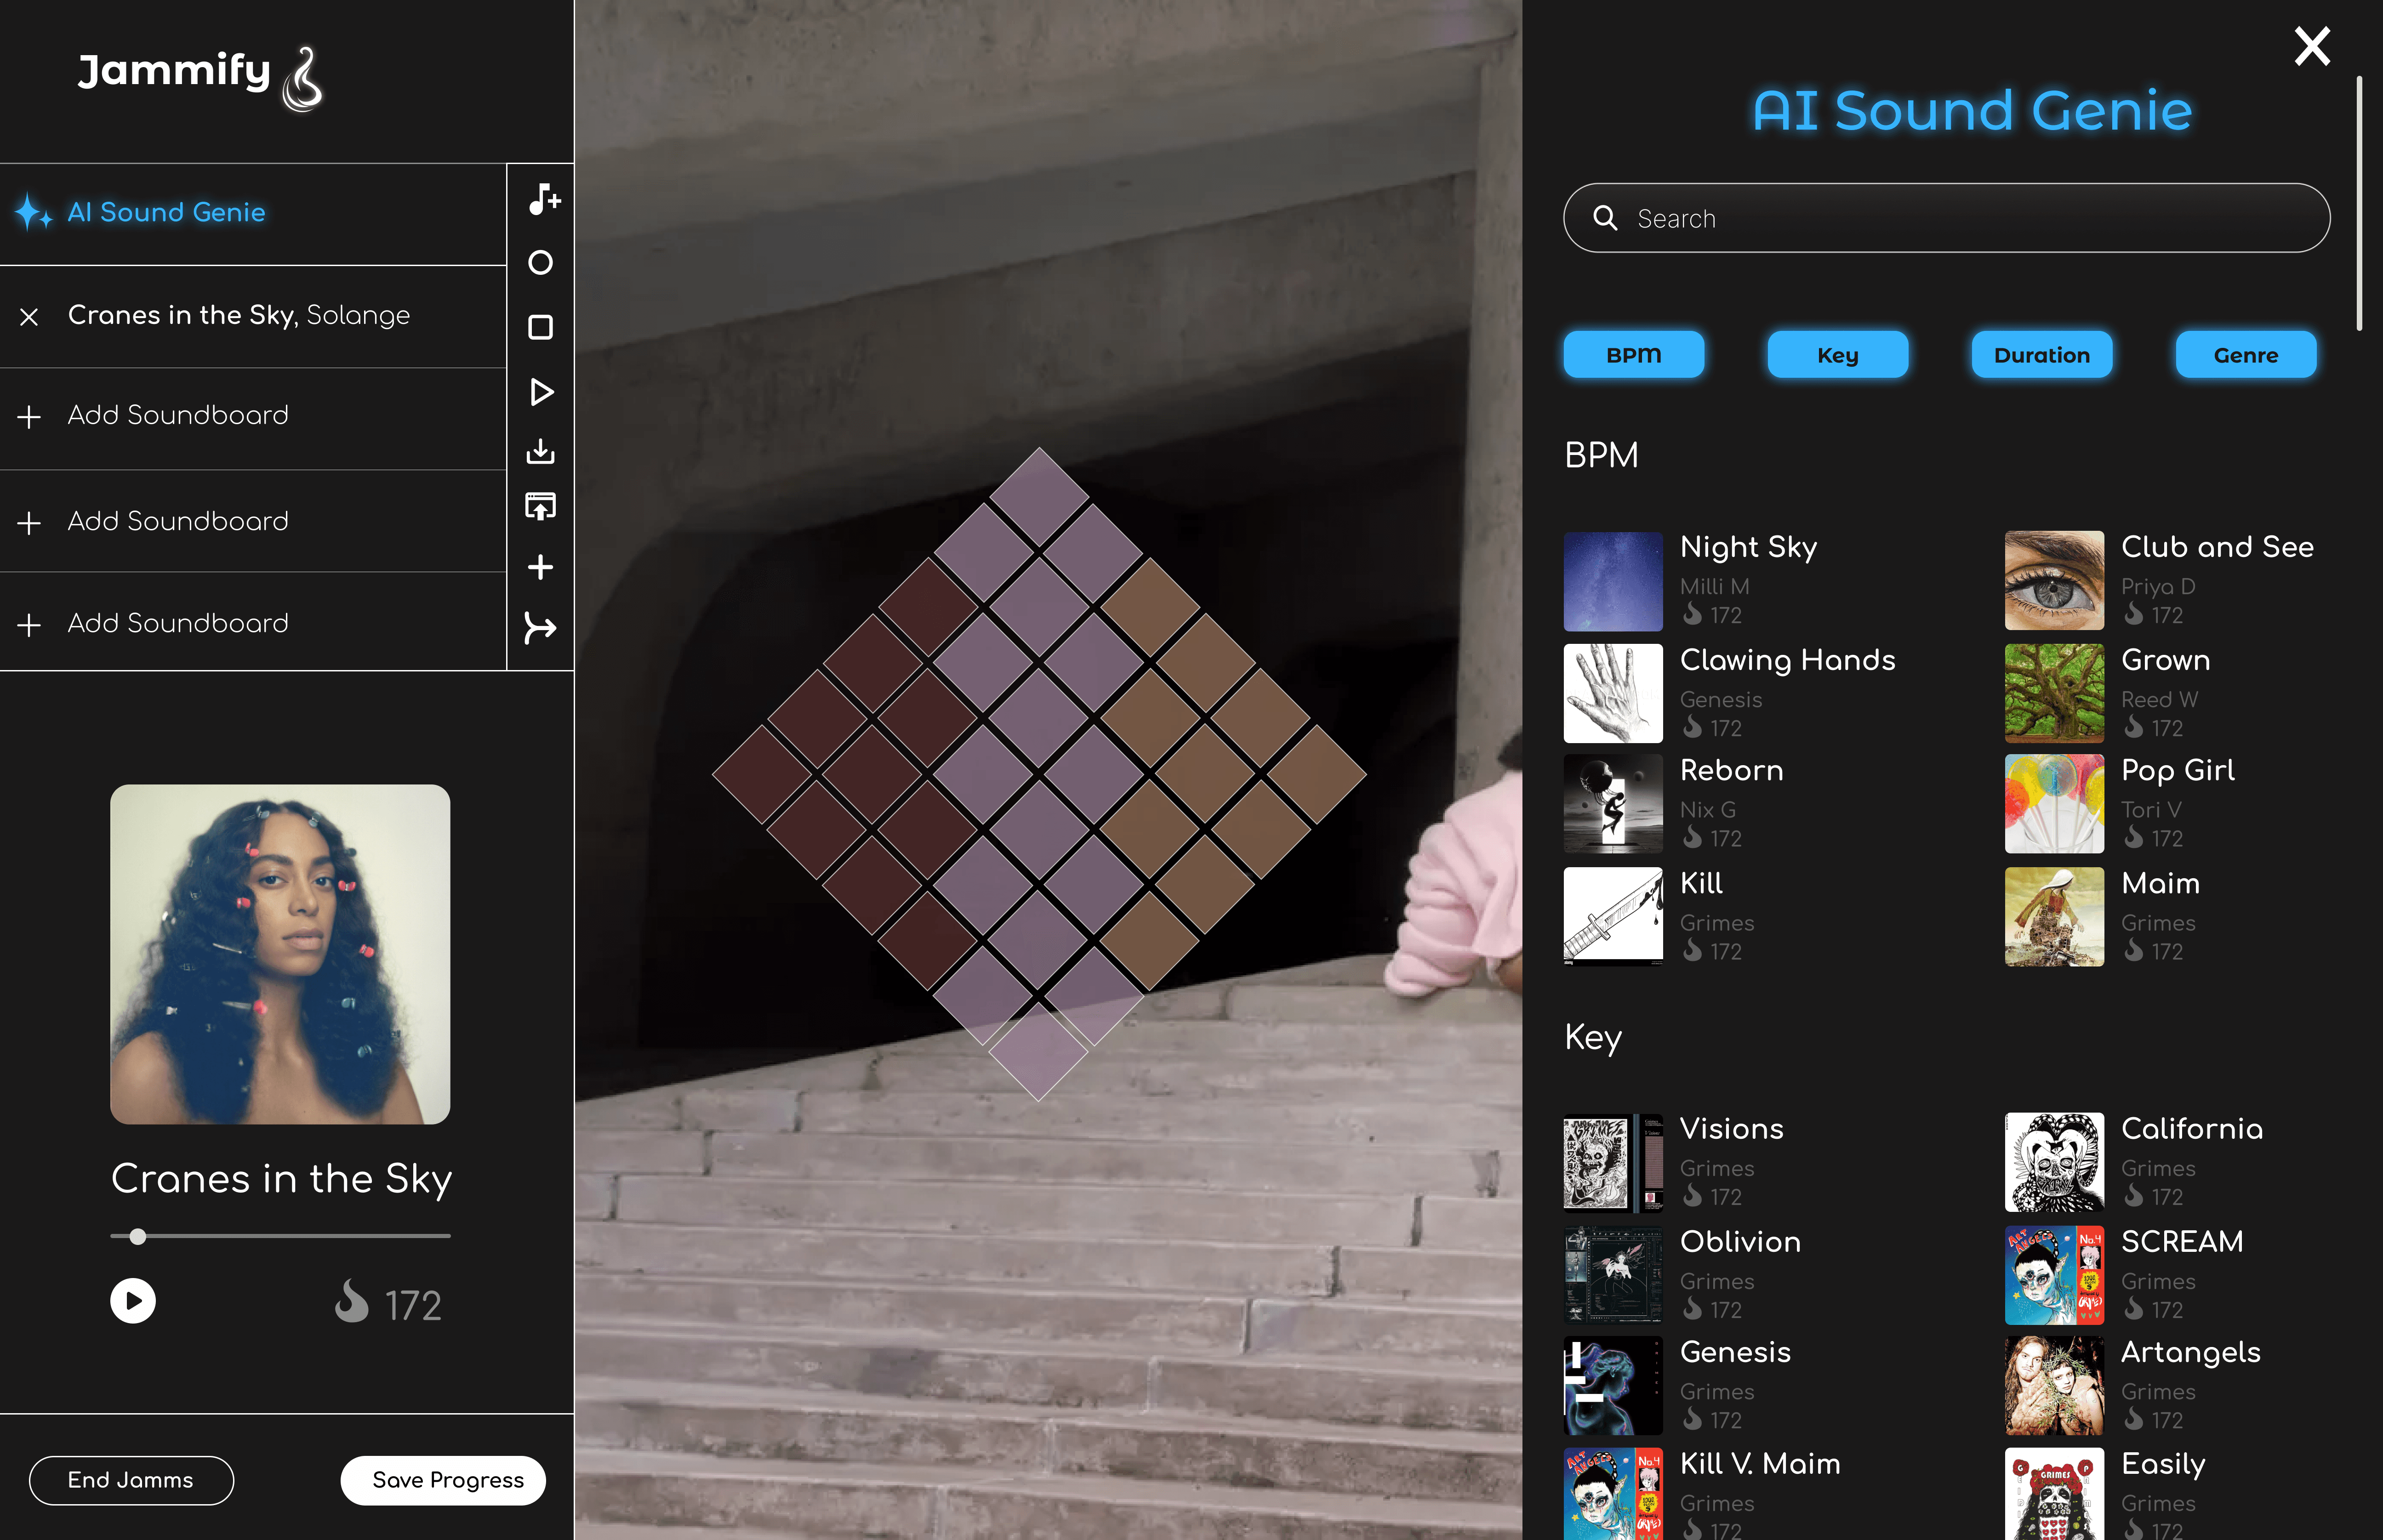Click the flame icon under Night Sky
2383x1540 pixels.
click(1692, 613)
